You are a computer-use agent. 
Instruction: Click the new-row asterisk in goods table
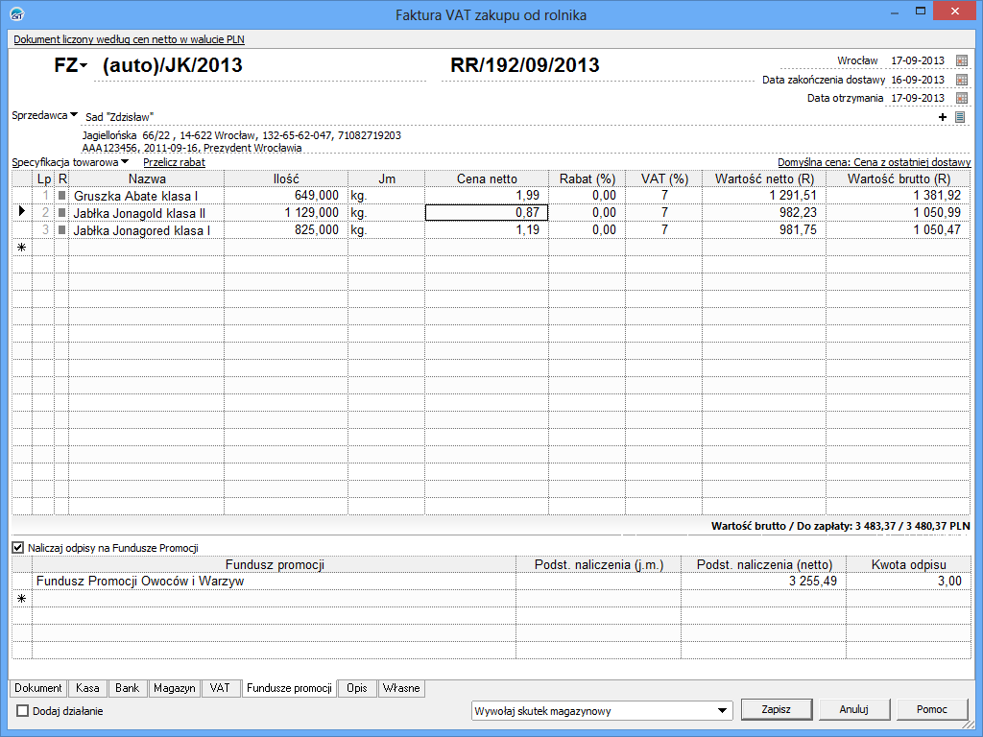point(21,248)
